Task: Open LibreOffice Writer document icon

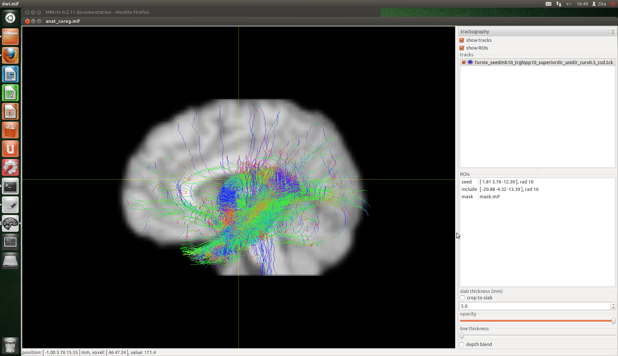Action: point(10,74)
